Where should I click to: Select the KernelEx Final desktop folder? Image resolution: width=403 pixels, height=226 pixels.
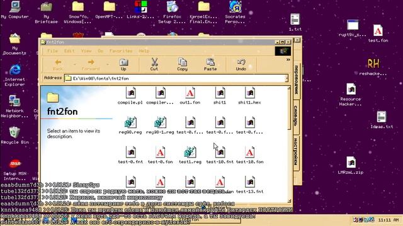point(203,13)
